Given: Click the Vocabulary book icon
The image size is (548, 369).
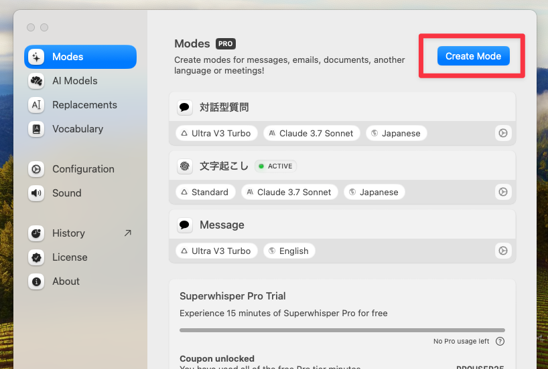Looking at the screenshot, I should [x=36, y=129].
